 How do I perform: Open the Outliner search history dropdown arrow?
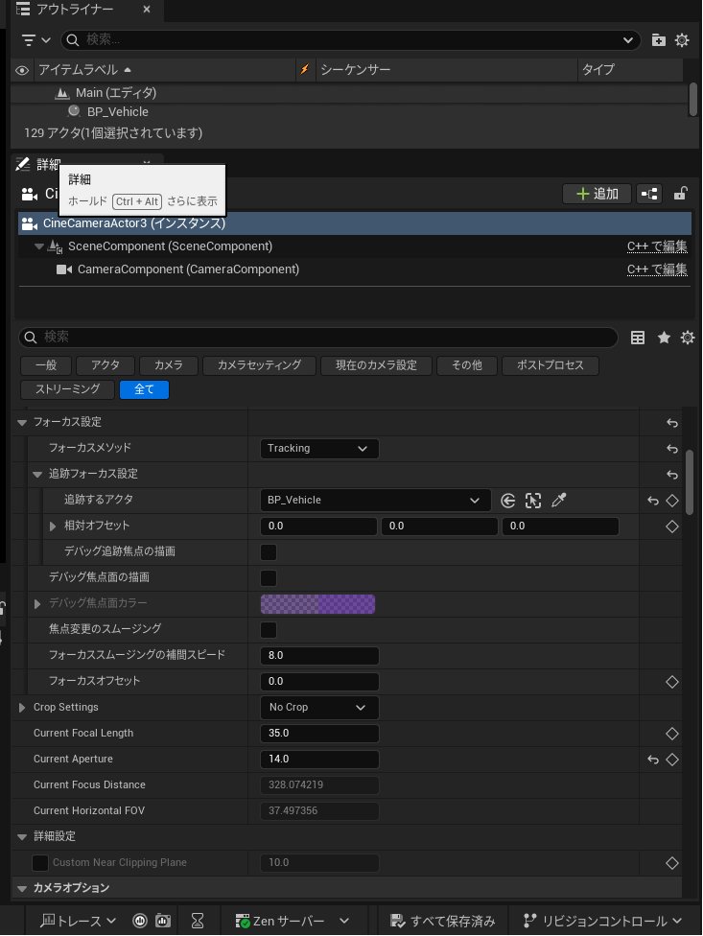coord(628,40)
